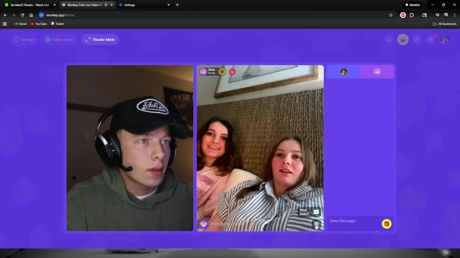The height and width of the screenshot is (258, 460).
Task: Open the apps grid shortcut
Action: 5,24
